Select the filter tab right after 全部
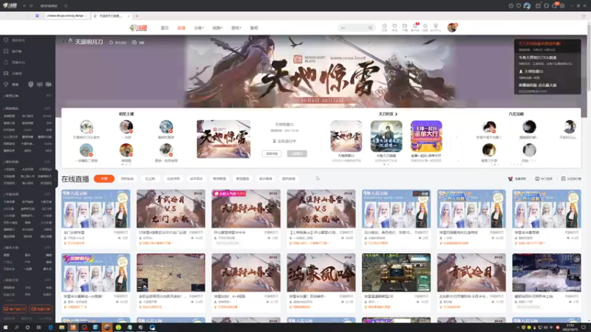 [x=127, y=179]
